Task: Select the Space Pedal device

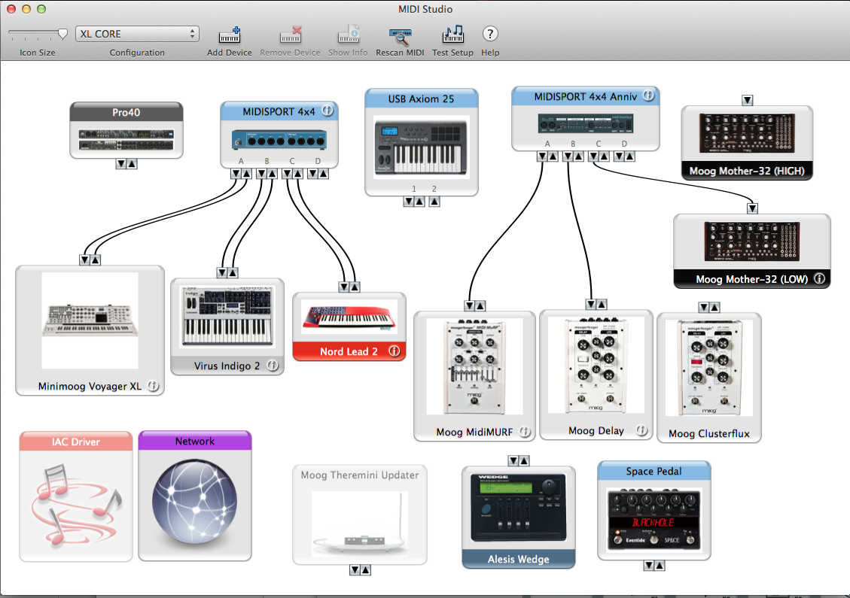Action: (x=653, y=521)
